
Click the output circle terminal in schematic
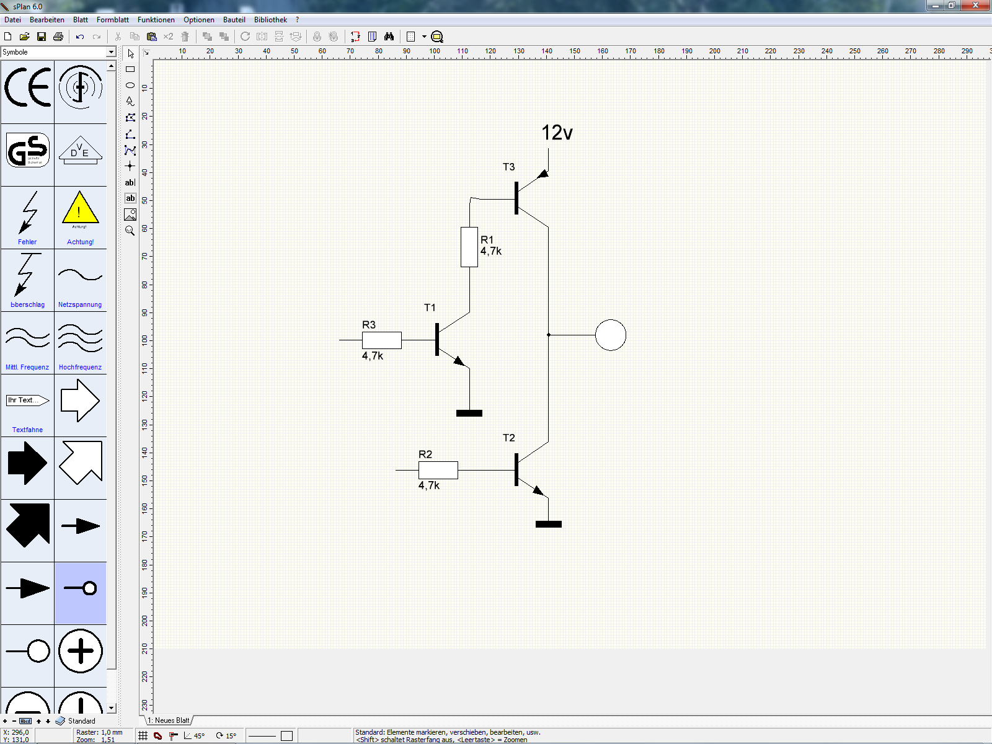coord(611,335)
